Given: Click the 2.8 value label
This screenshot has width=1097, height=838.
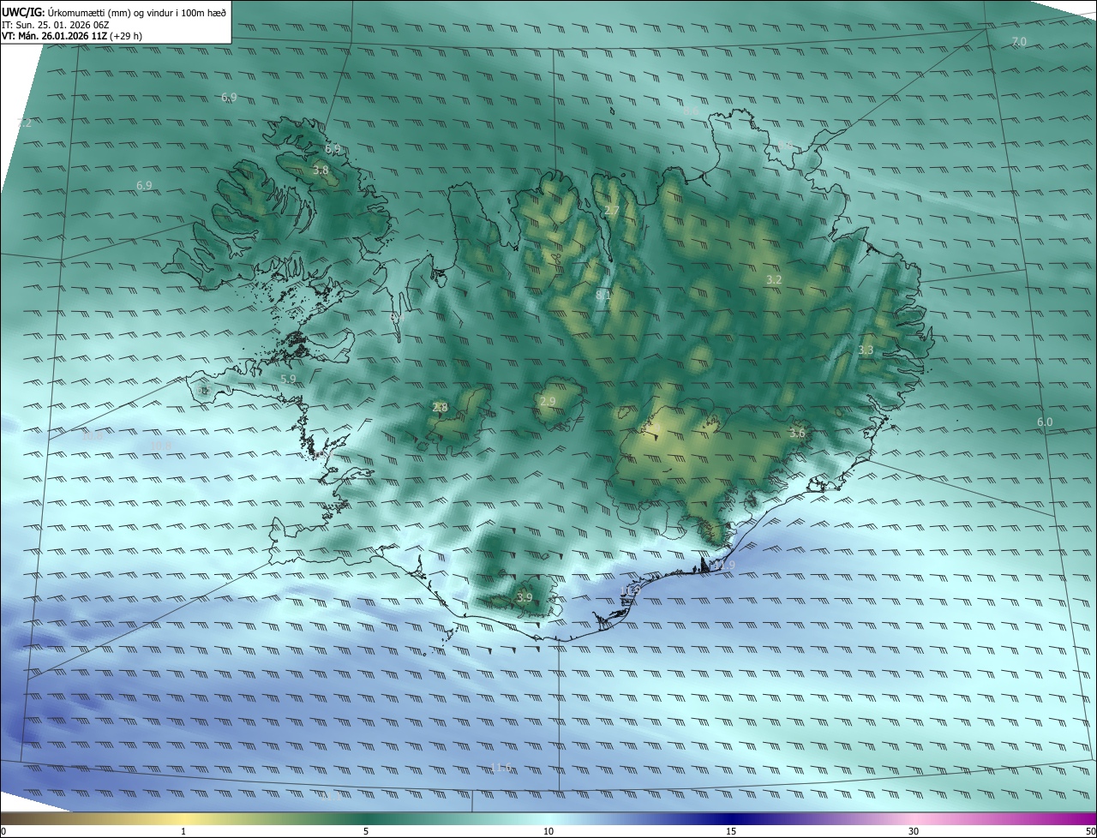Looking at the screenshot, I should point(440,408).
